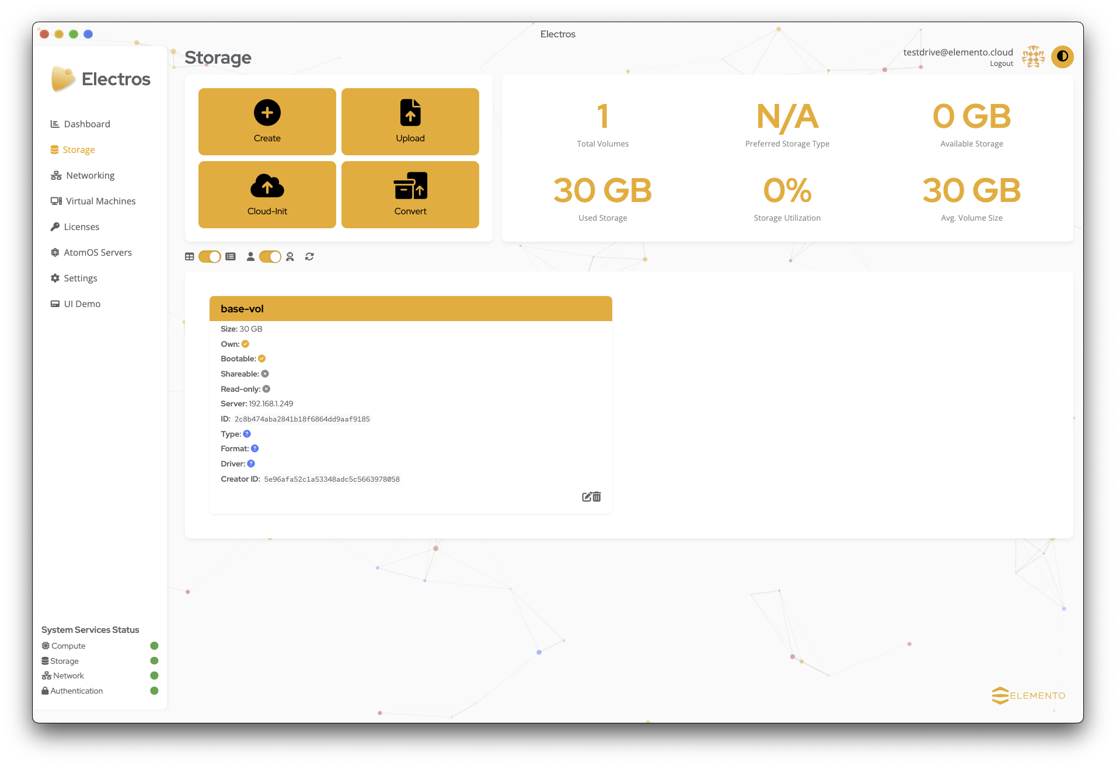The image size is (1116, 766).
Task: Click the Used Storage statistic
Action: tap(602, 199)
